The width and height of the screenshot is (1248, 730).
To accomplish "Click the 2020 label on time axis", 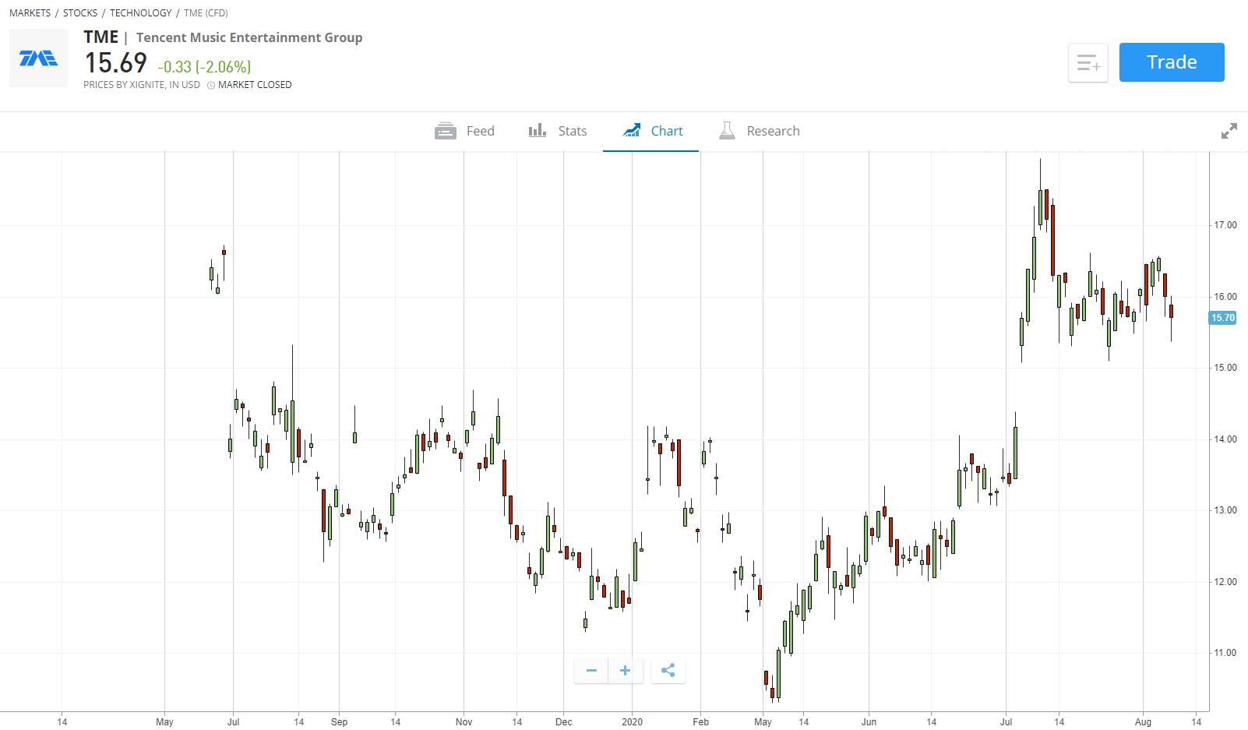I will tap(632, 721).
